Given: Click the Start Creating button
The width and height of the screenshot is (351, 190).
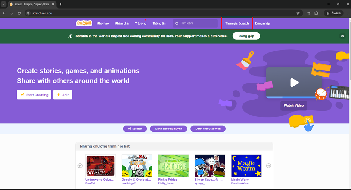Looking at the screenshot, I should click(x=34, y=95).
